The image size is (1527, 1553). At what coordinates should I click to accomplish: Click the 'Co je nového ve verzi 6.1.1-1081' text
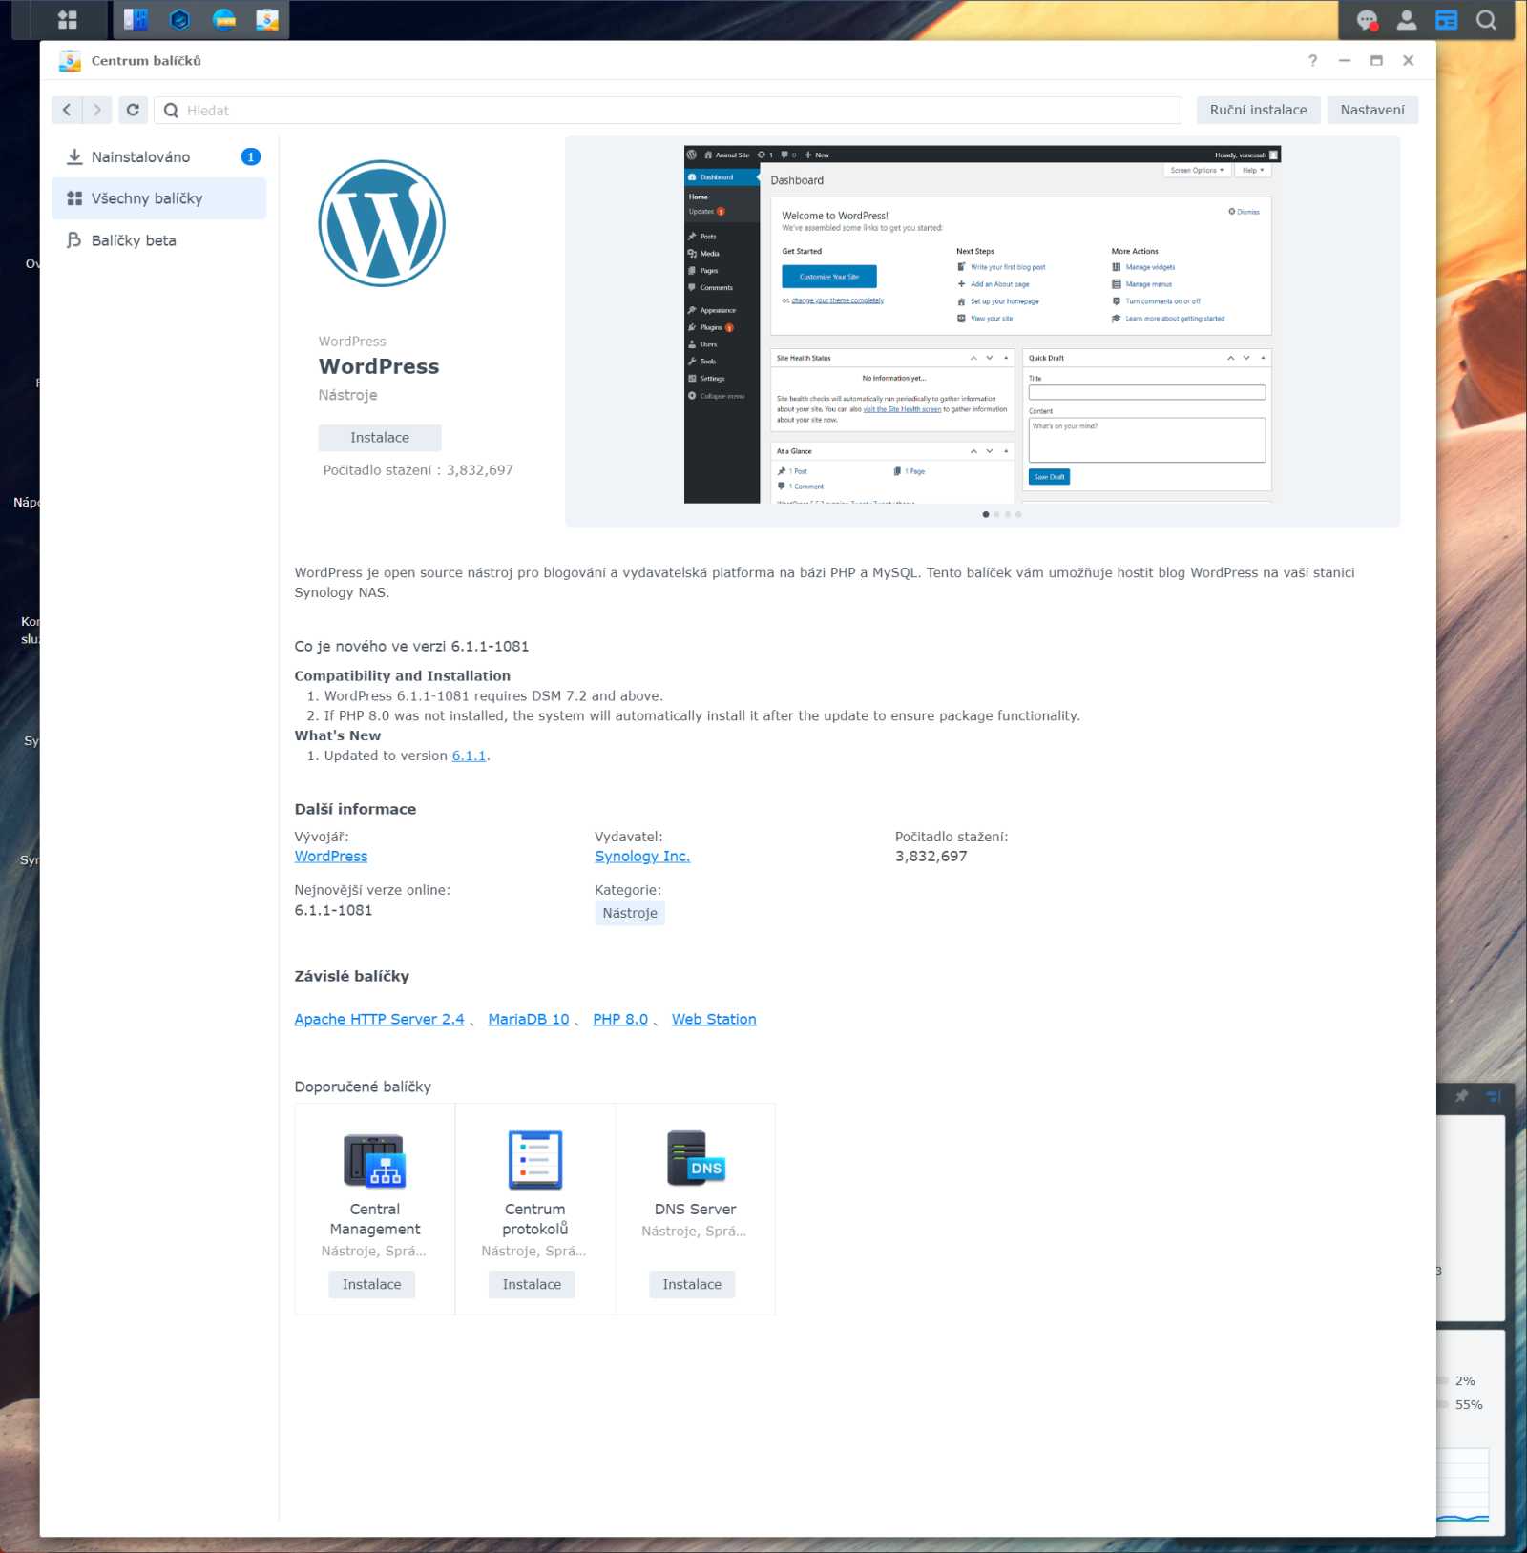point(411,646)
